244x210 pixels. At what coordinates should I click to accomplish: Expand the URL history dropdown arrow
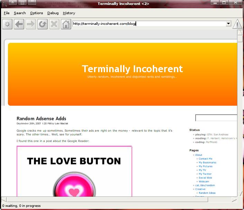pyautogui.click(x=228, y=23)
